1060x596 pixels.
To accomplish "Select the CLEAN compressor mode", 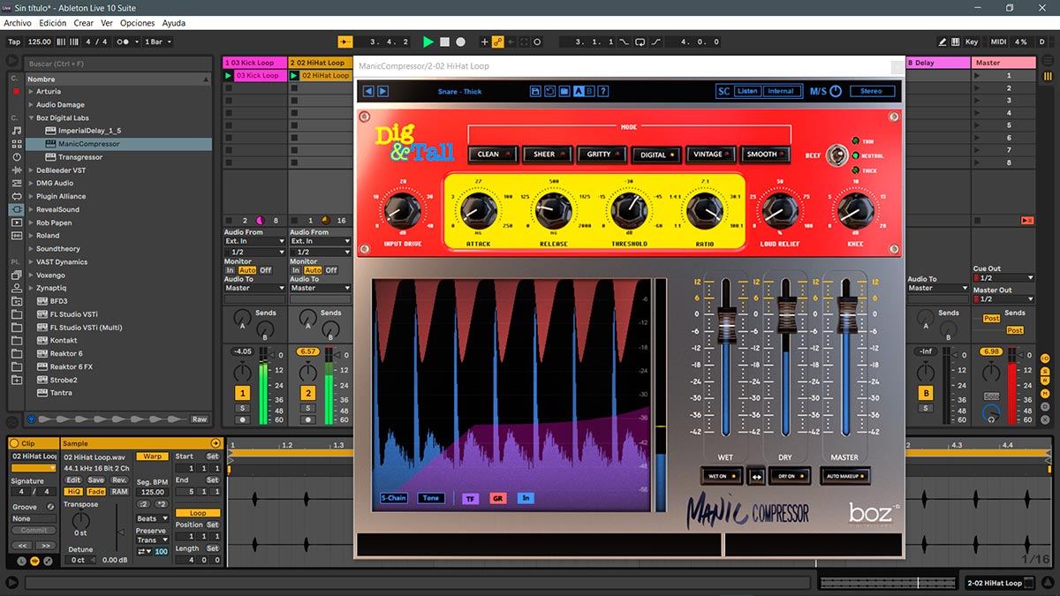I will tap(492, 155).
